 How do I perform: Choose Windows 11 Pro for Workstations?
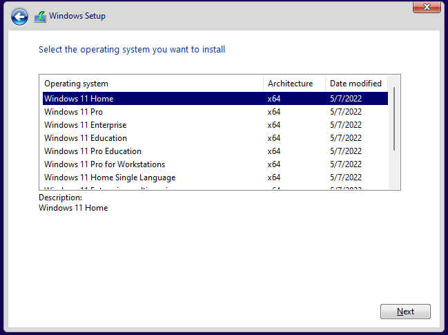[x=104, y=164]
